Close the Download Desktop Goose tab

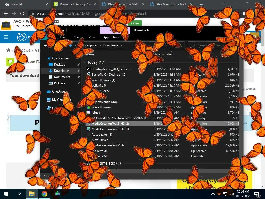[x=95, y=4]
